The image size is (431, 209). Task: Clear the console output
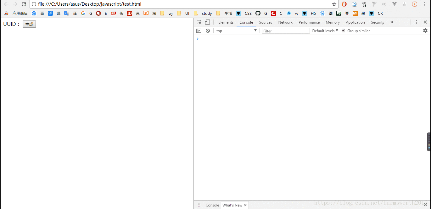[208, 31]
